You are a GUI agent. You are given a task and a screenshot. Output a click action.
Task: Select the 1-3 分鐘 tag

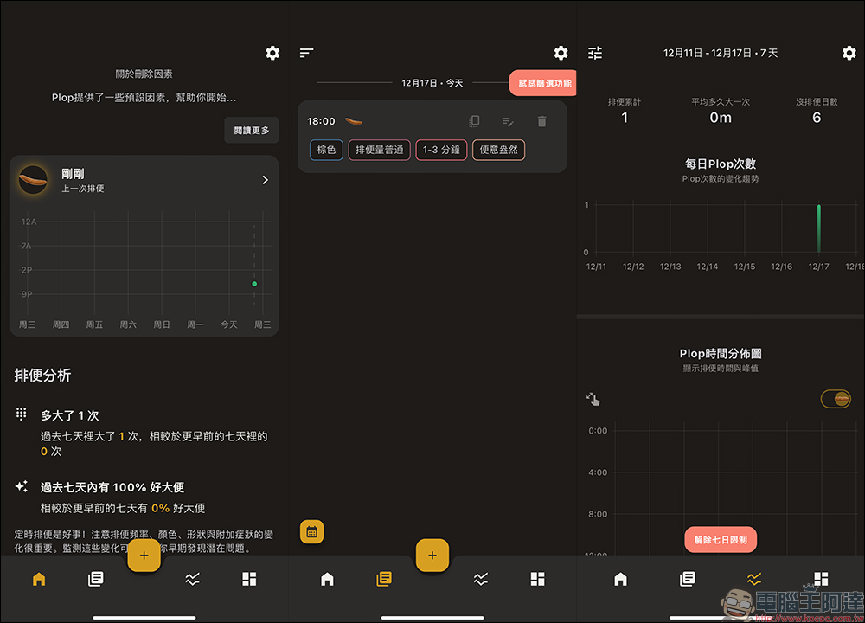[x=441, y=150]
